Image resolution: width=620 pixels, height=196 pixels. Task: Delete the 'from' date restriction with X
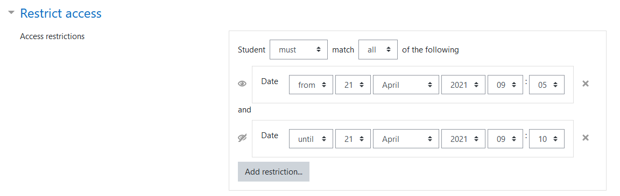click(x=586, y=84)
